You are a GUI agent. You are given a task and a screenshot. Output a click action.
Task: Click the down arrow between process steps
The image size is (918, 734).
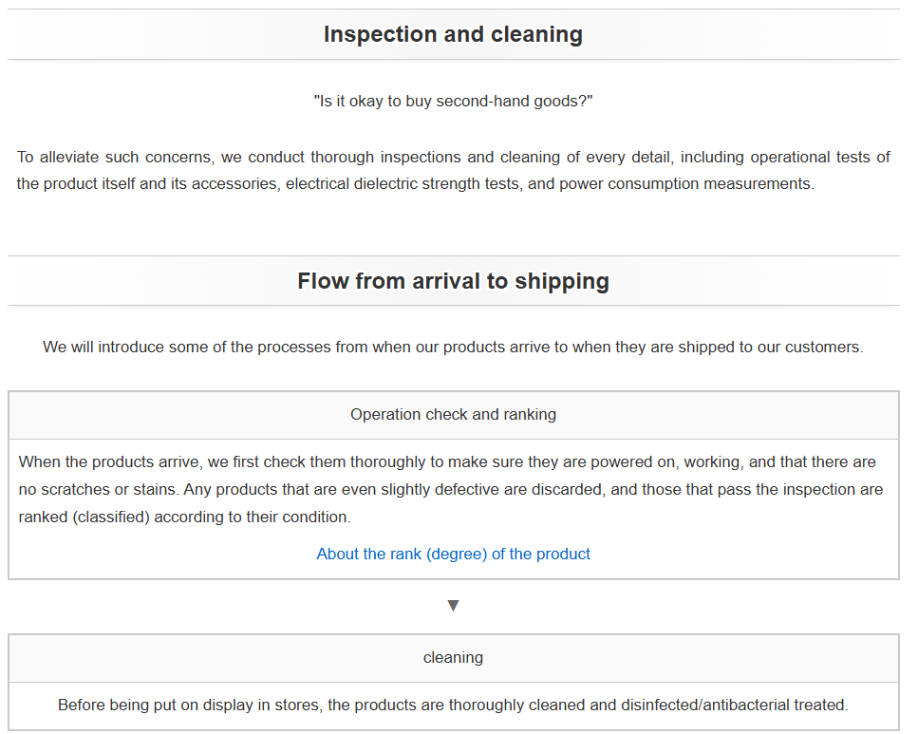point(453,606)
